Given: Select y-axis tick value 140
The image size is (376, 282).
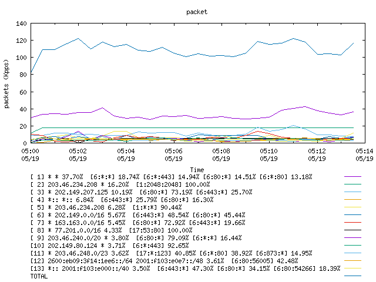Looking at the screenshot, I should tap(21, 23).
